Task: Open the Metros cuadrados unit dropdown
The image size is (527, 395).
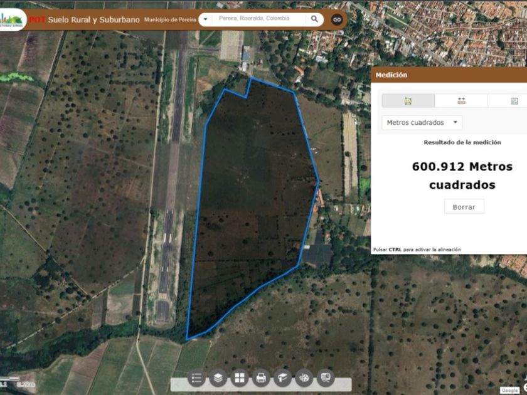Action: 422,123
